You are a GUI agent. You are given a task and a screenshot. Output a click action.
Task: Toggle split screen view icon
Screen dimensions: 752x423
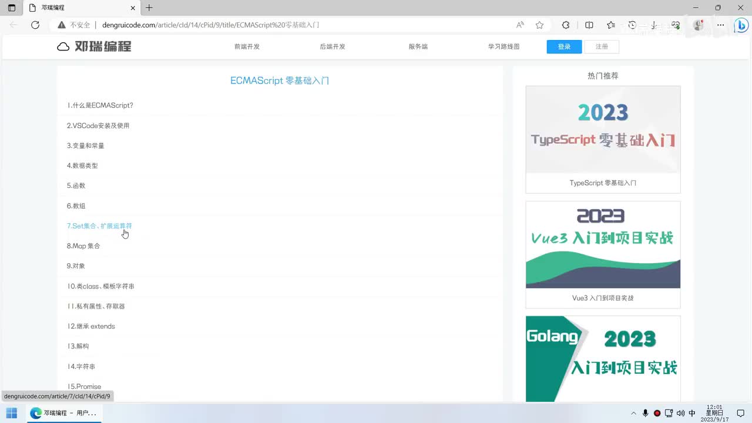(589, 25)
